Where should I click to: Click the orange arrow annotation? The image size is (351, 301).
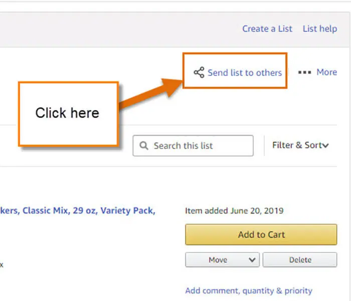[150, 93]
